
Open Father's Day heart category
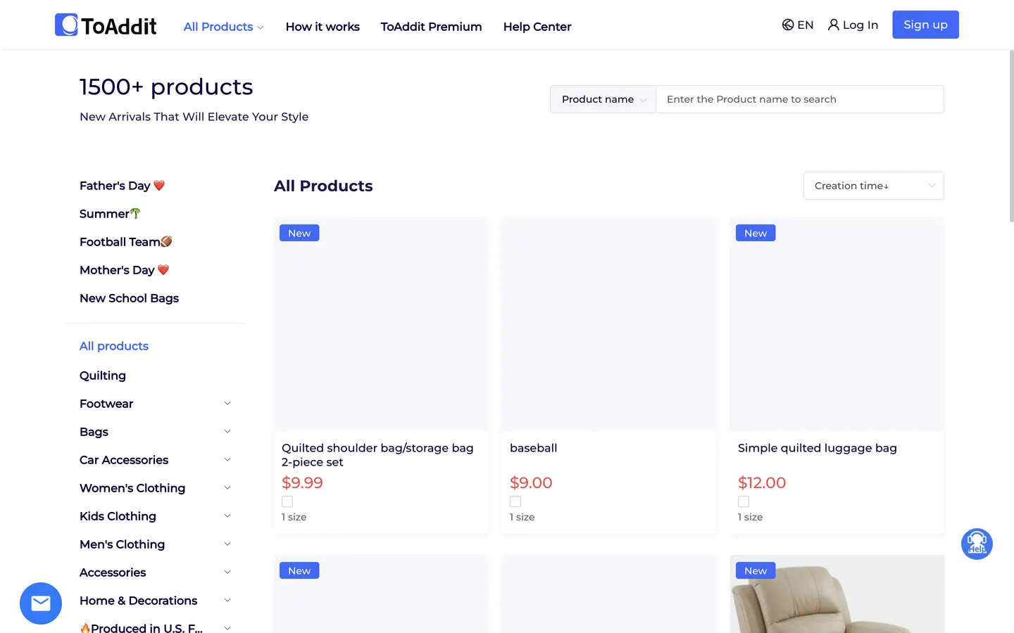122,186
